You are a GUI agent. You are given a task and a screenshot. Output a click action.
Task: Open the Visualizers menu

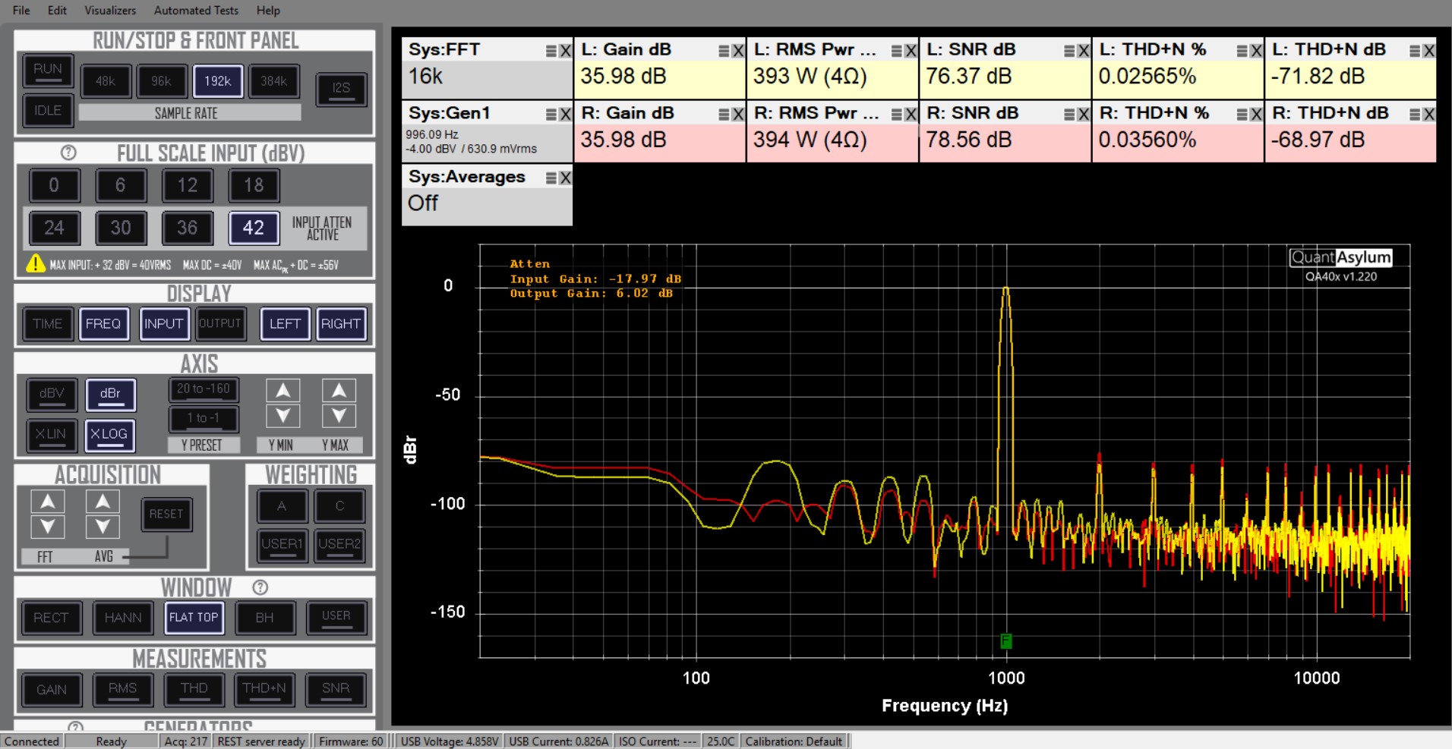coord(110,10)
